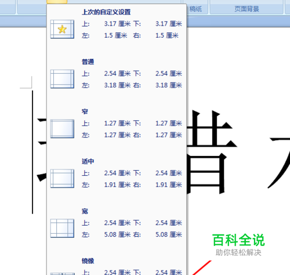The image size is (290, 275).
Task: Select the 适中 margin option label
Action: tap(88, 161)
